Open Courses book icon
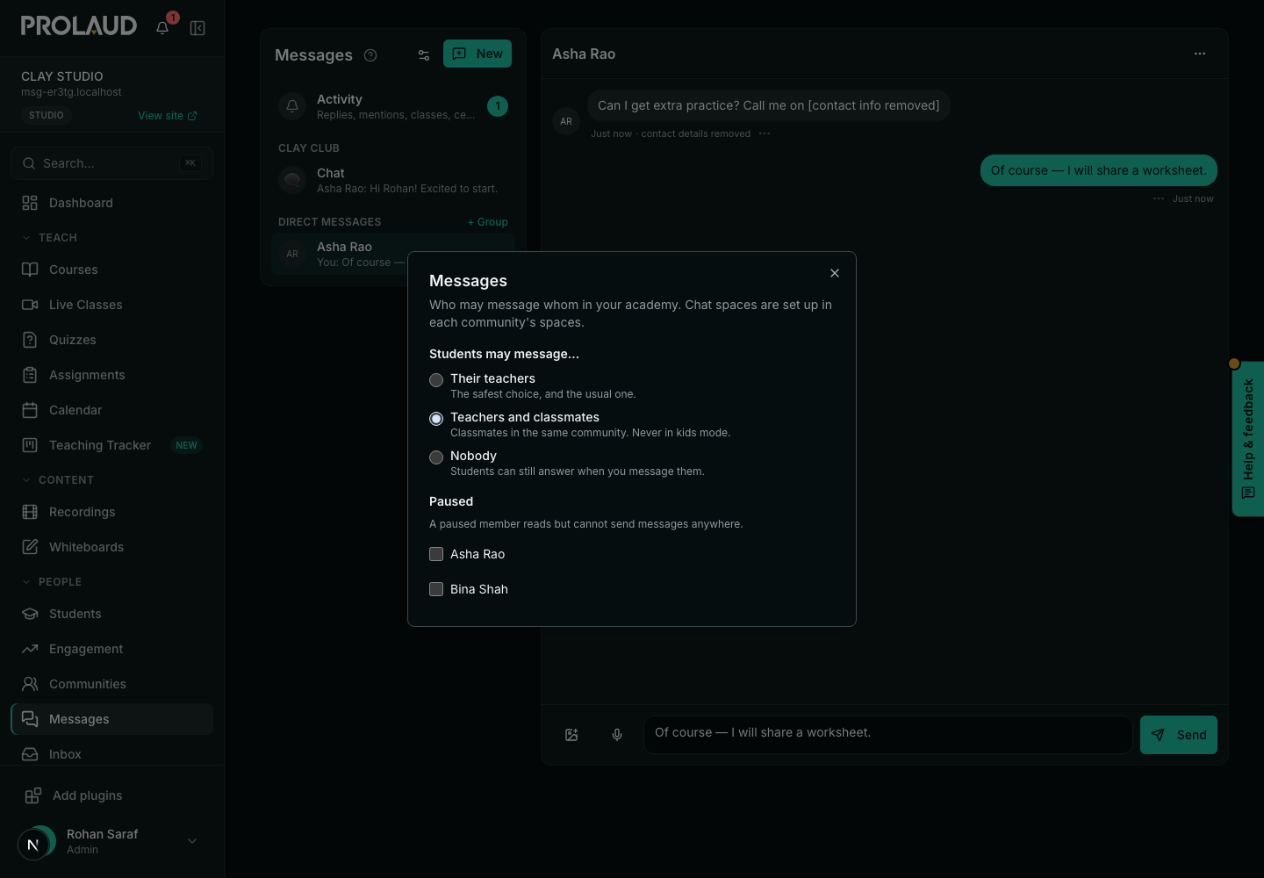Image resolution: width=1264 pixels, height=878 pixels. (30, 270)
